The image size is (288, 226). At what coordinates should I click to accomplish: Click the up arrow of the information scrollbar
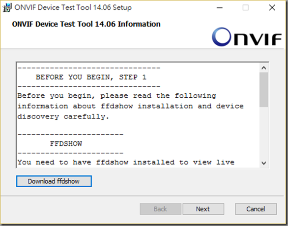[264, 68]
